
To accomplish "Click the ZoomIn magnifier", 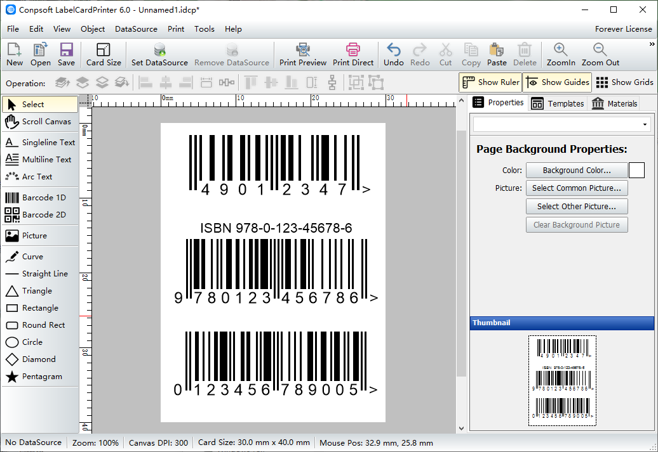I will click(x=561, y=55).
